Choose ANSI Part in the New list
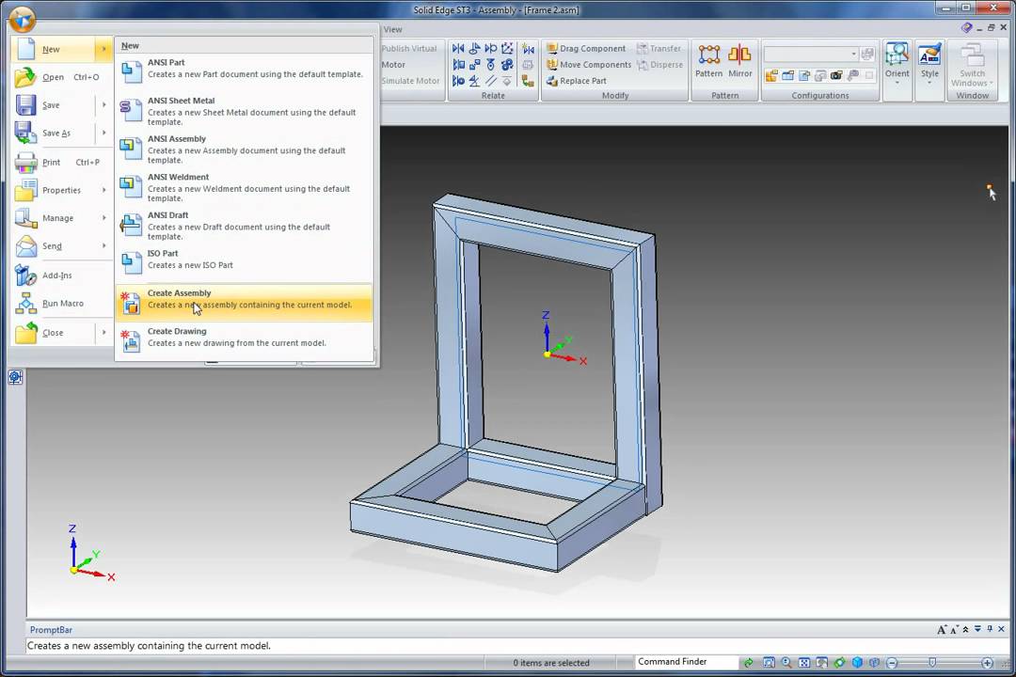 pos(244,69)
